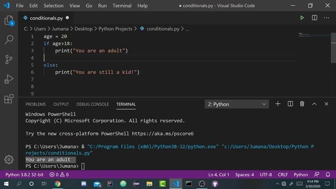This screenshot has height=189, width=336.
Task: Click the VS Code logo in title bar
Action: 7,5
